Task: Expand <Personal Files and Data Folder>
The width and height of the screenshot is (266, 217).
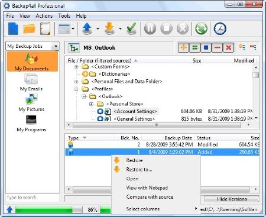Action: 76,82
